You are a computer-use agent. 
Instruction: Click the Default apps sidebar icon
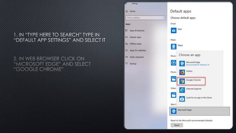[126, 37]
